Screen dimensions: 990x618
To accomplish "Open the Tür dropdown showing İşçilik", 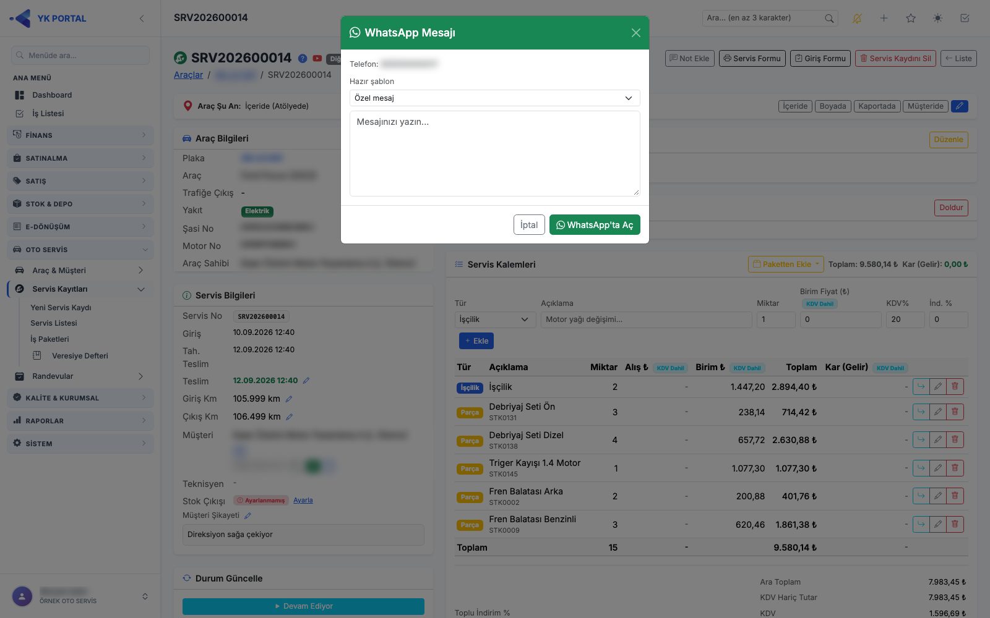I will pos(494,320).
